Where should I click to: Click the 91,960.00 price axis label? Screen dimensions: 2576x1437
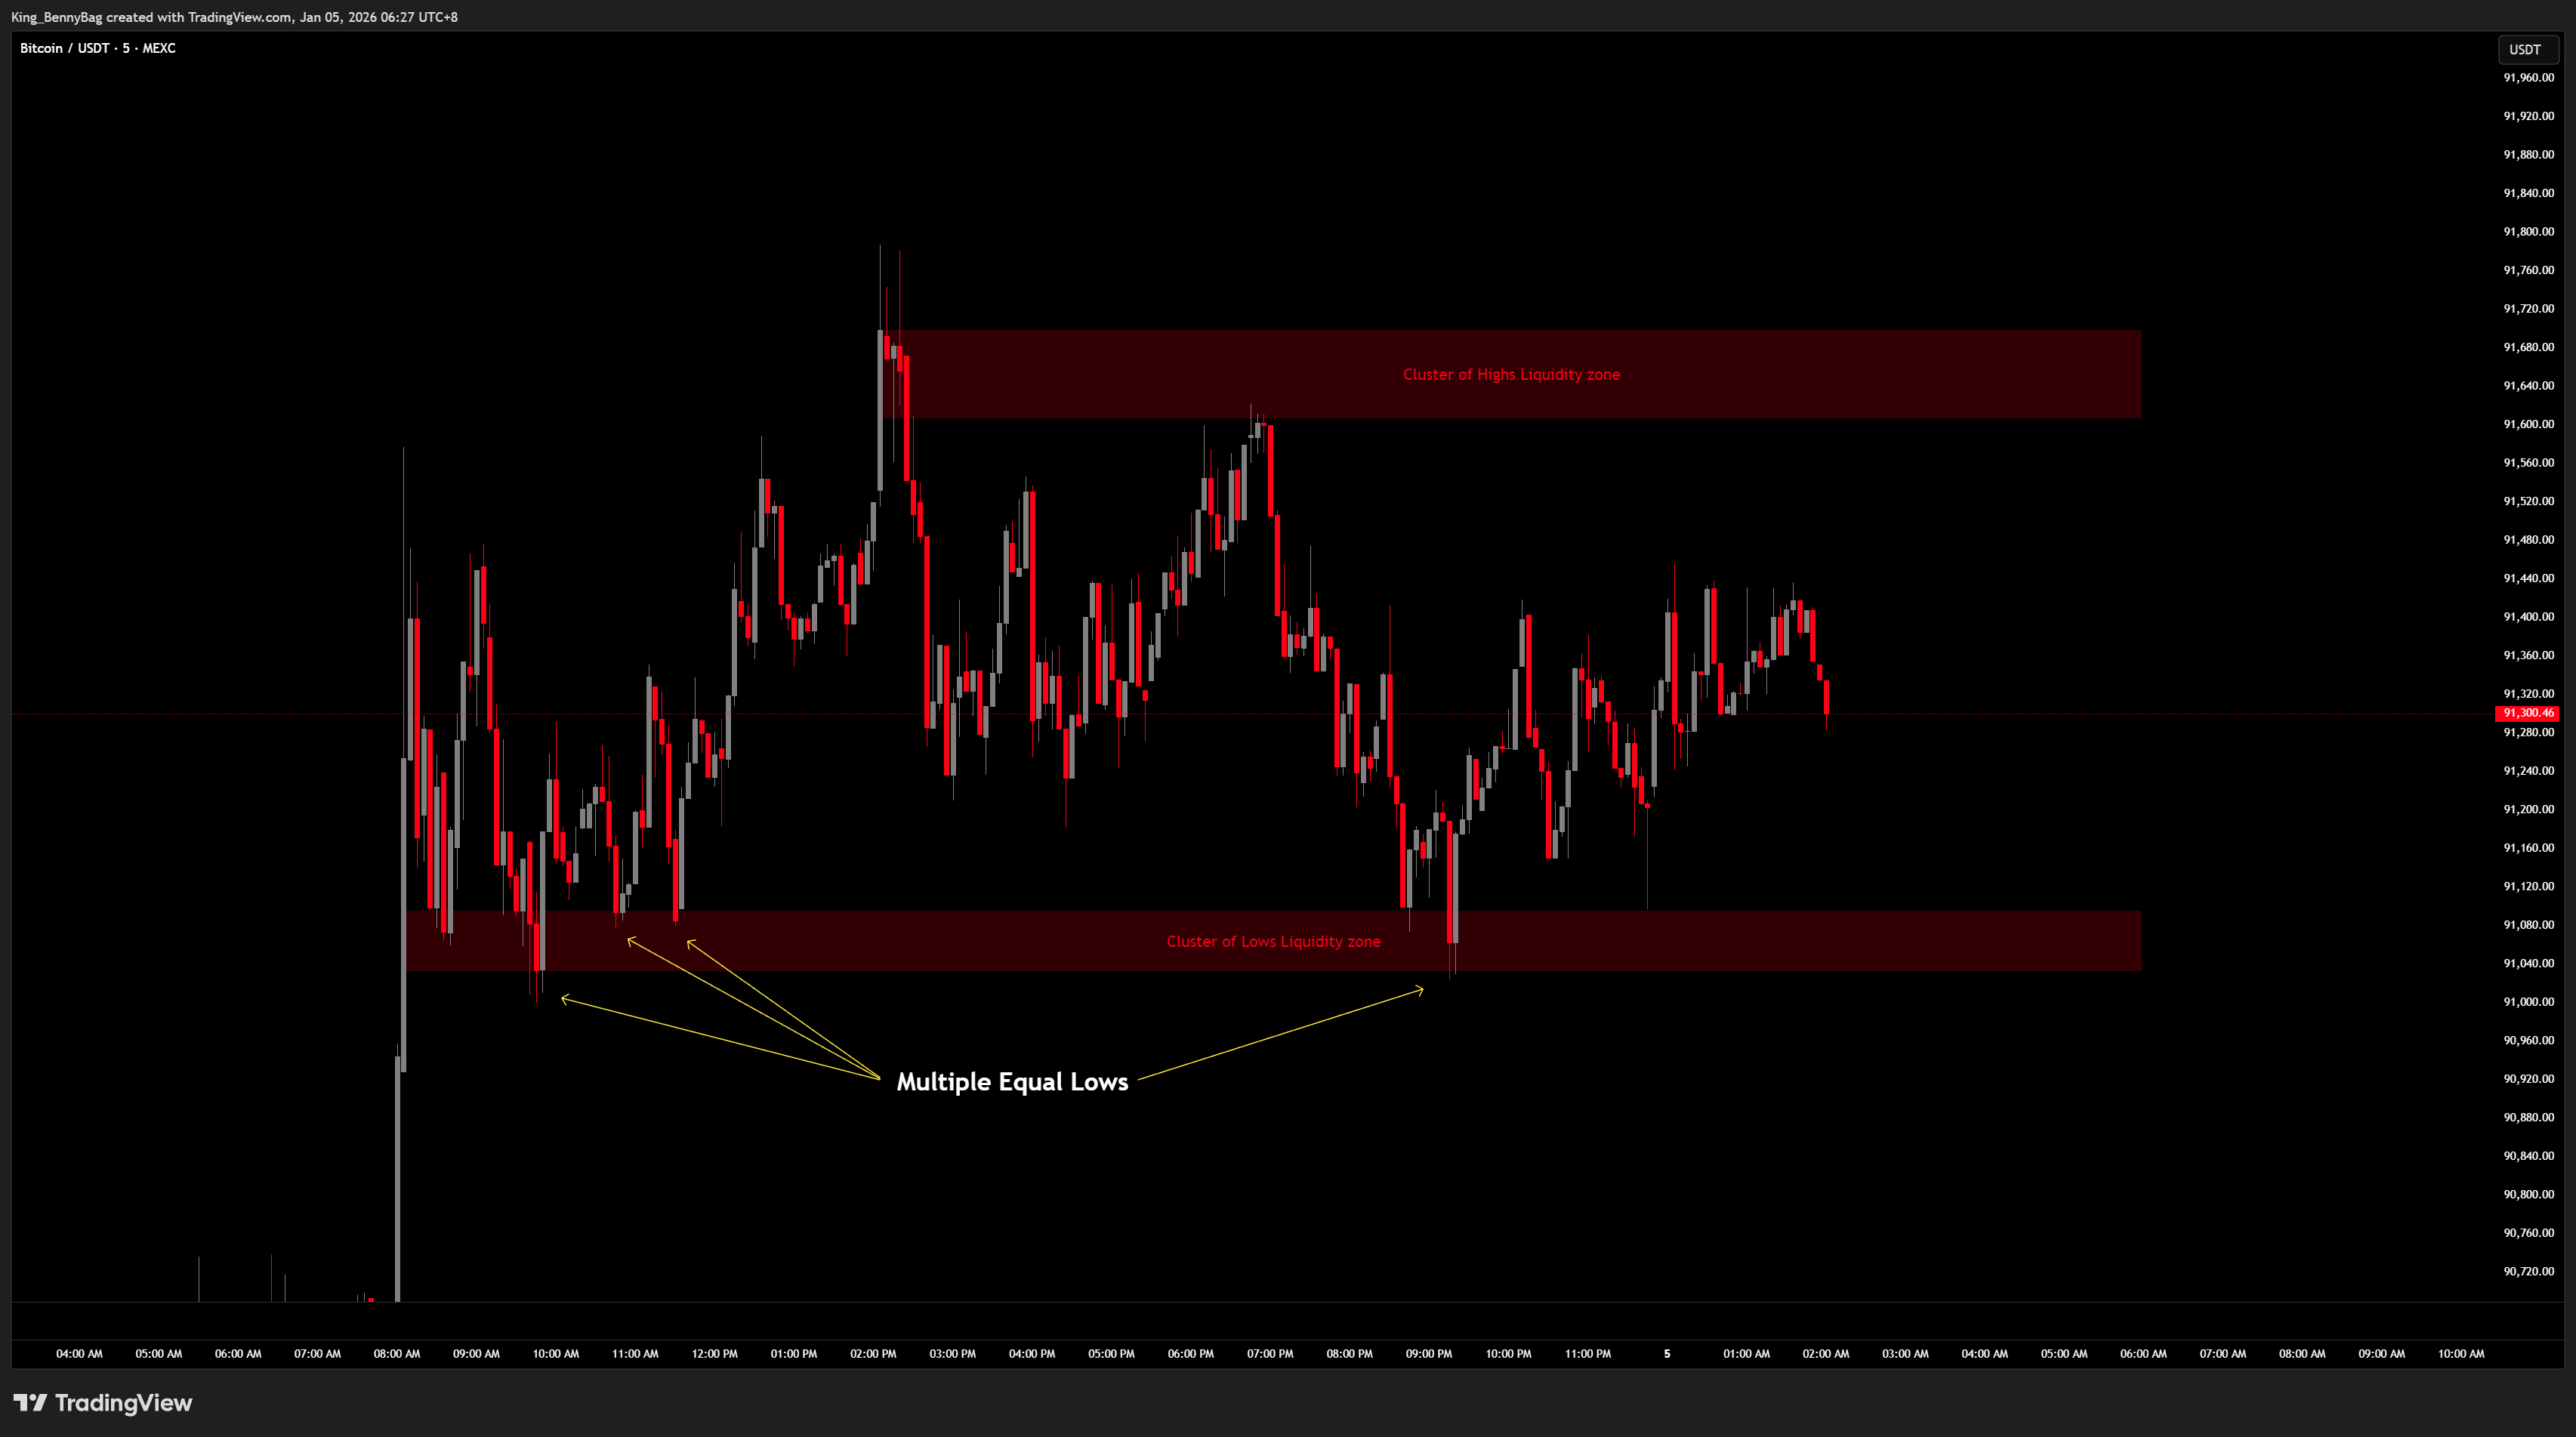(x=2528, y=77)
